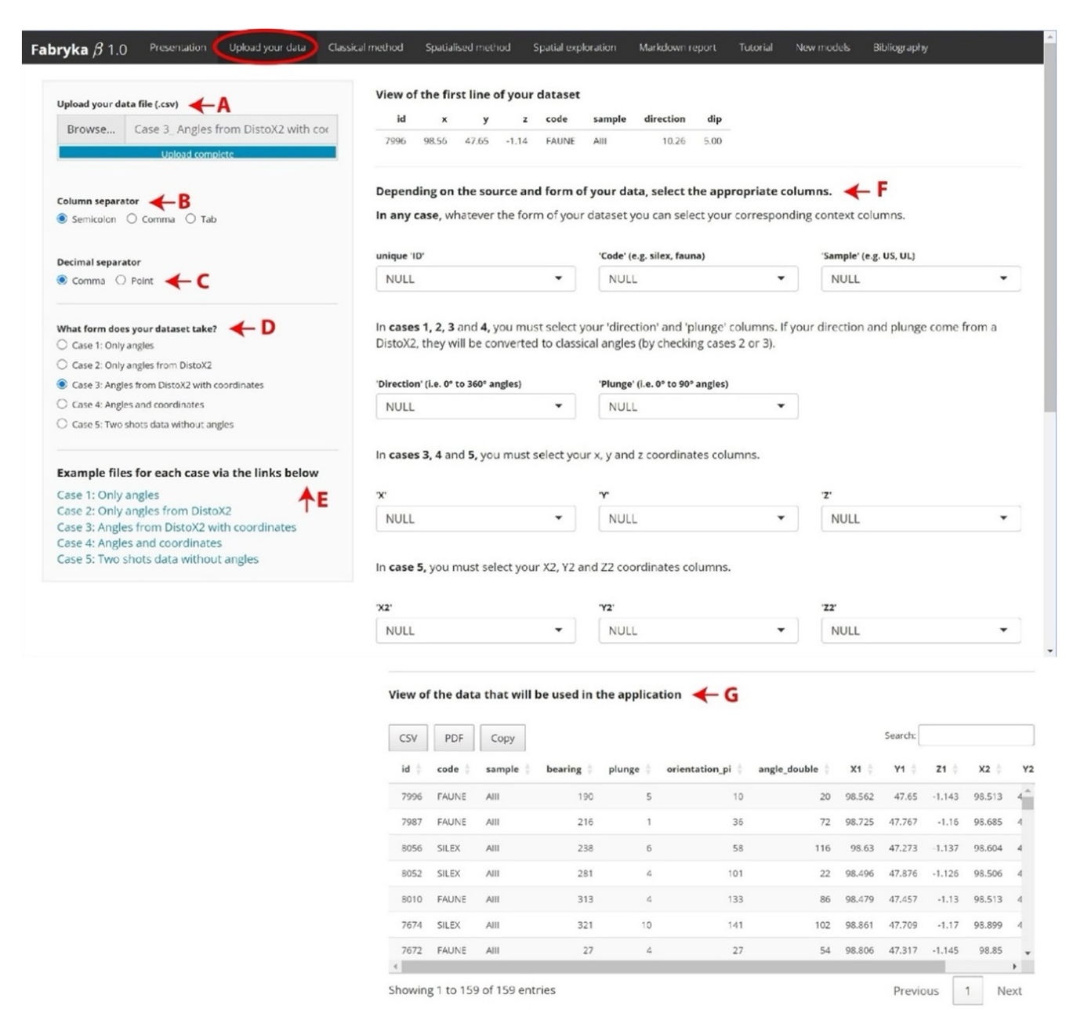This screenshot has width=1084, height=1031.
Task: Open example link Case 4: Angles and coordinates
Action: pos(139,543)
